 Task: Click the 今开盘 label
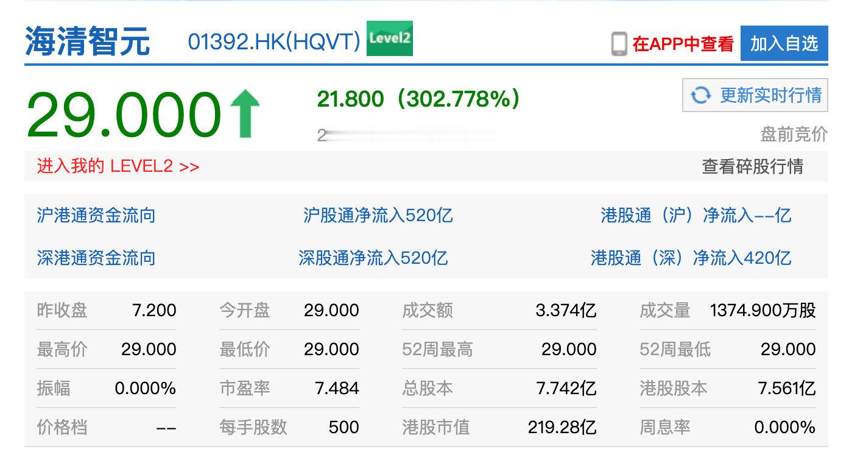245,310
